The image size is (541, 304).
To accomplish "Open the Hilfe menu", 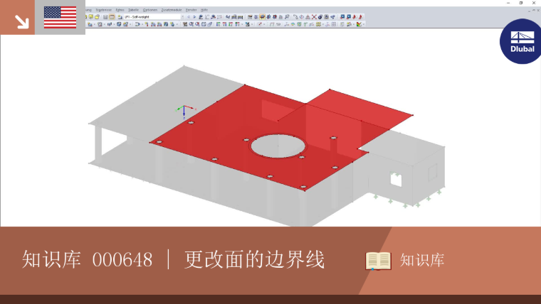I will pyautogui.click(x=204, y=10).
